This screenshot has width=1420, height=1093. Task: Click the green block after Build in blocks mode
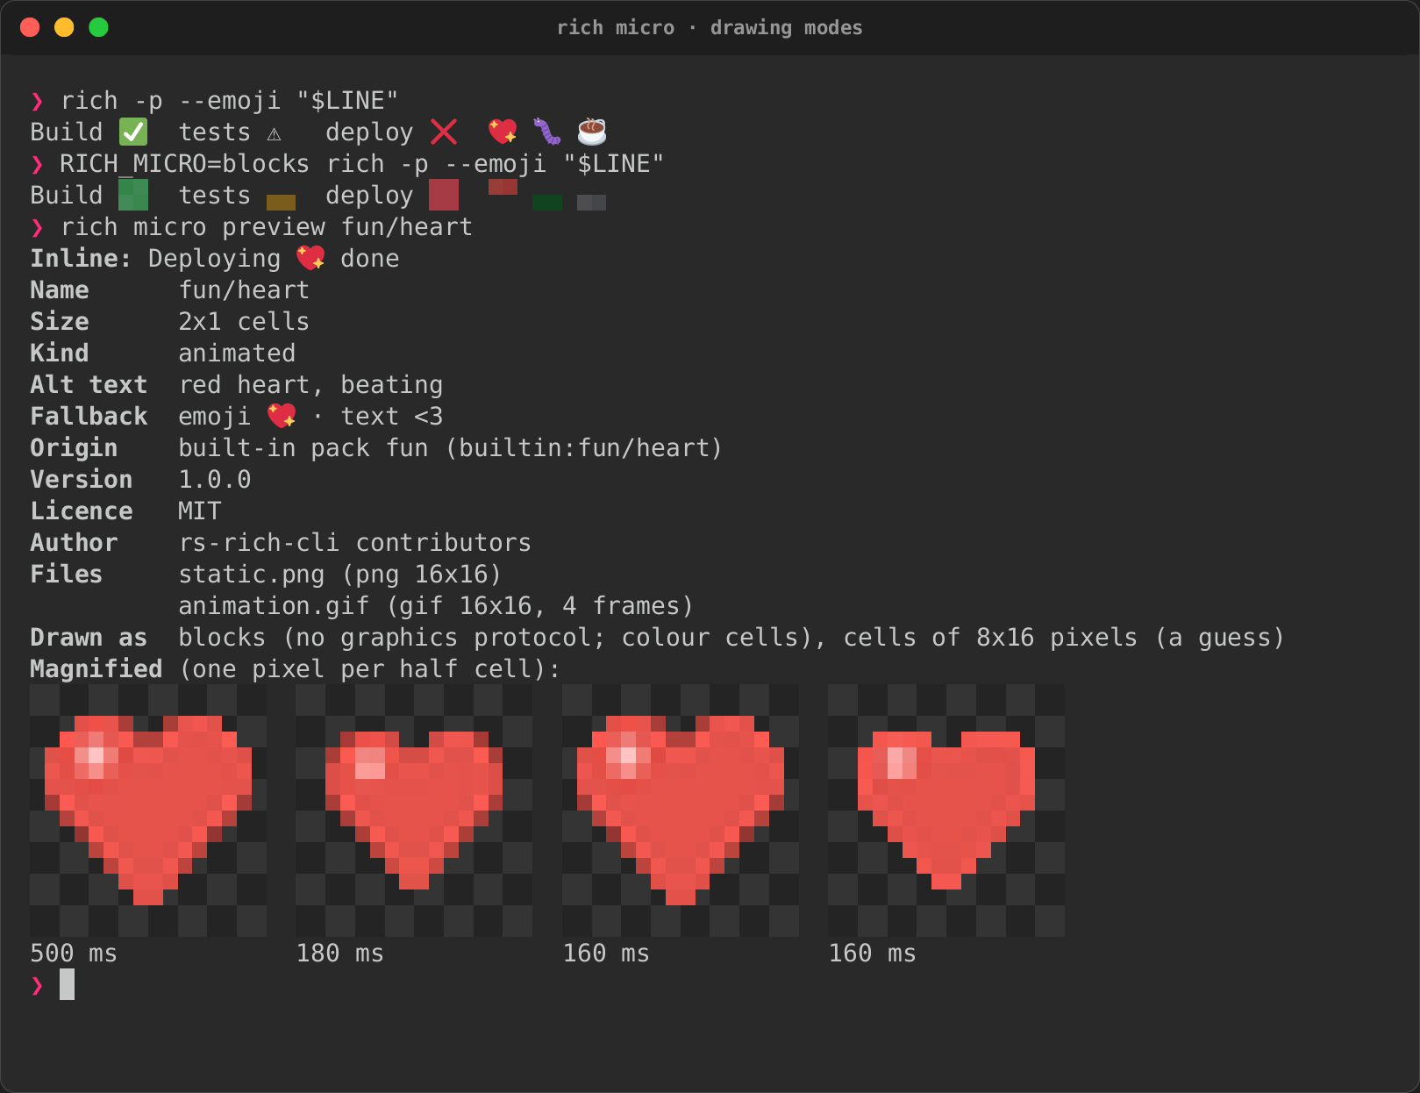tap(133, 195)
